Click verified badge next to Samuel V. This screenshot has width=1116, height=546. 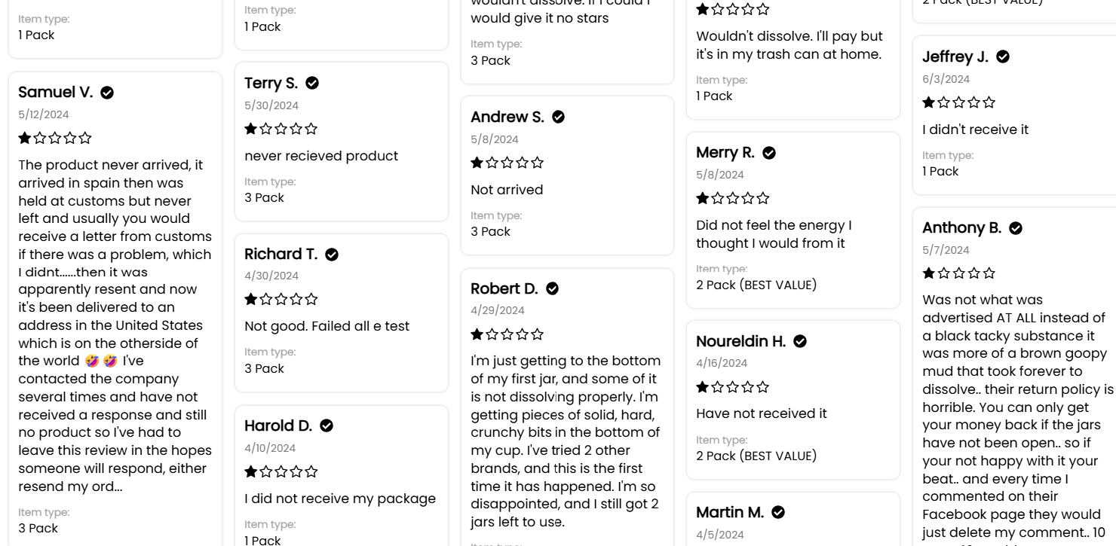point(107,93)
